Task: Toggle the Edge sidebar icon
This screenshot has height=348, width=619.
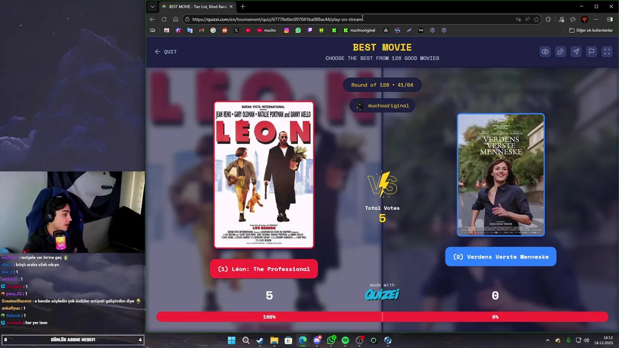Action: tap(610, 19)
